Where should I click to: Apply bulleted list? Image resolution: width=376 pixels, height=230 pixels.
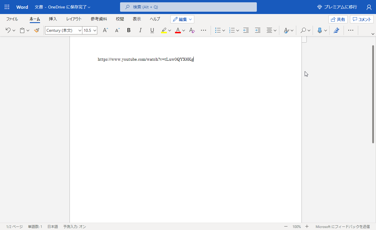[x=218, y=30]
